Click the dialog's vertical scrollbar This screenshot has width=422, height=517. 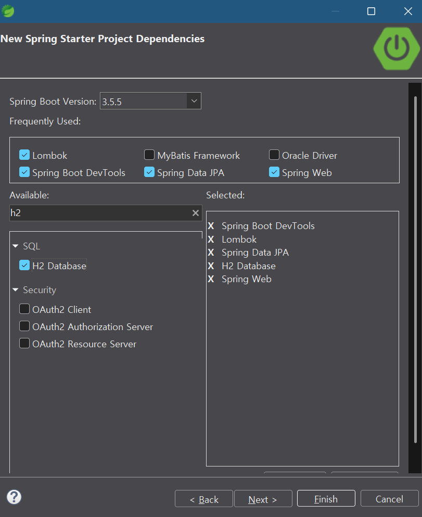coord(415,269)
